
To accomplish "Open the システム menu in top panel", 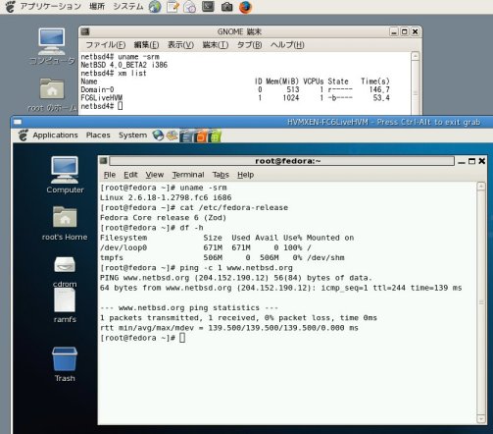I will 127,6.
